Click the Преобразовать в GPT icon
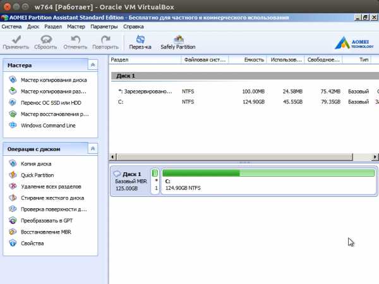The height and width of the screenshot is (284, 379). (x=13, y=220)
